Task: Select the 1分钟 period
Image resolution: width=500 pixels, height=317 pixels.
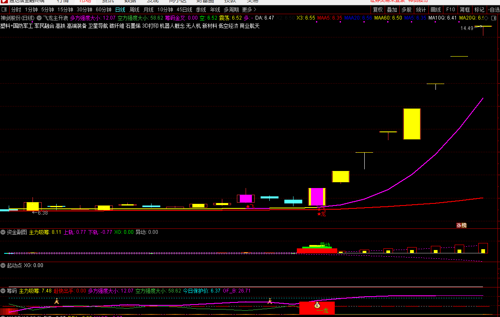Action: click(31, 10)
